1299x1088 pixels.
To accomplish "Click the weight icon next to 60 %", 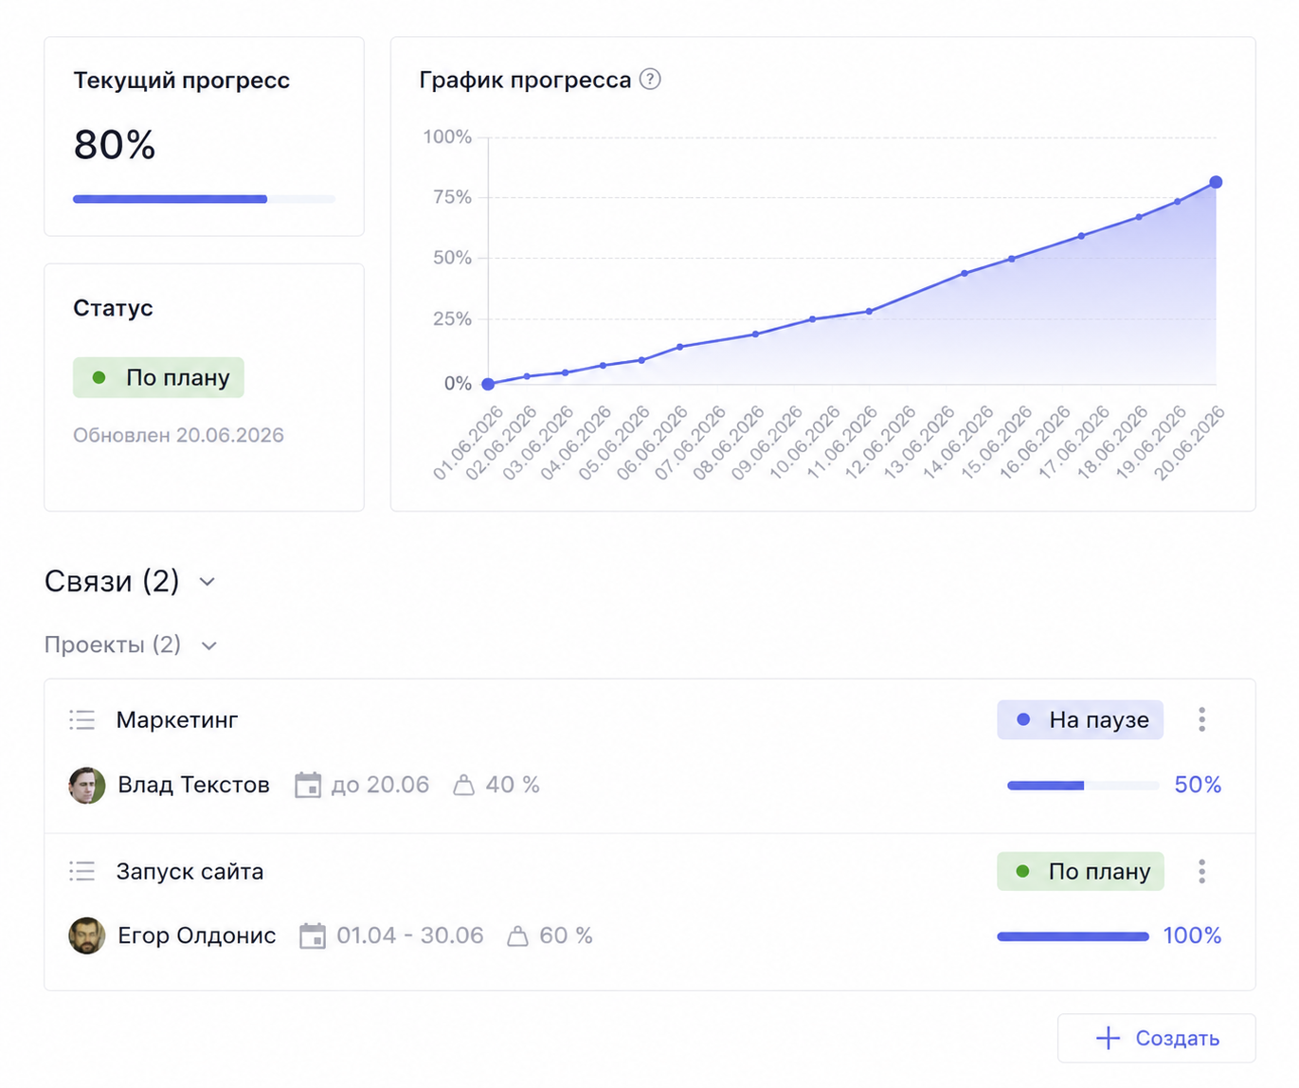I will coord(517,936).
